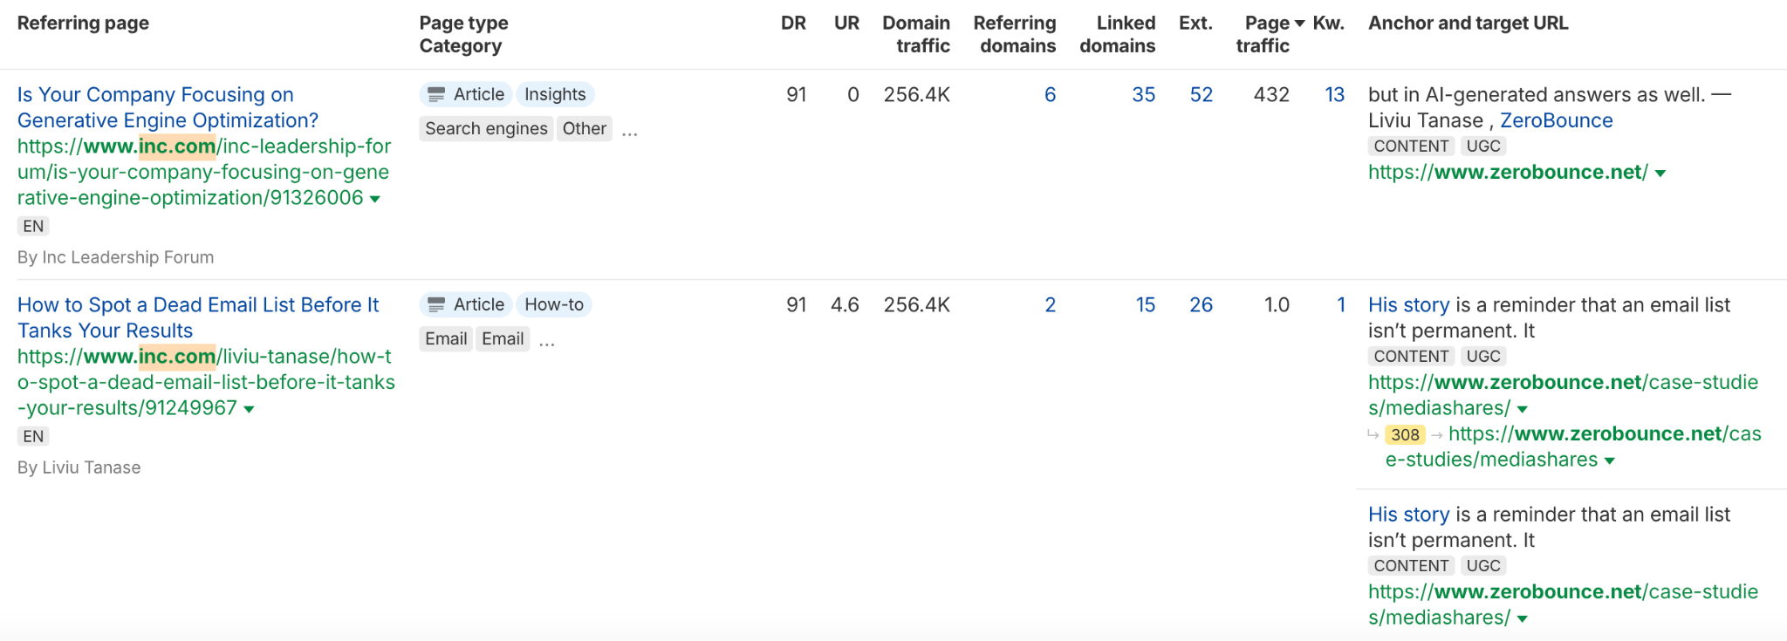Open the ZeroBounce anchor link

point(1556,120)
